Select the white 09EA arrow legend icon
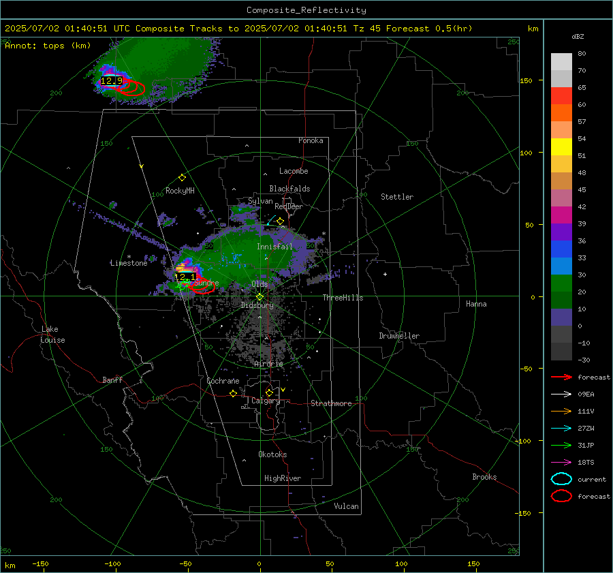 [x=561, y=394]
